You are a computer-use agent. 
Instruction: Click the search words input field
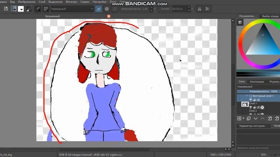point(258,148)
